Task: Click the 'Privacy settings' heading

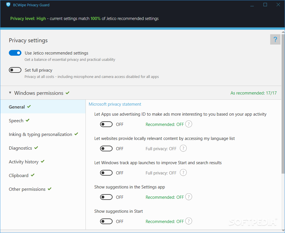Action: 28,40
